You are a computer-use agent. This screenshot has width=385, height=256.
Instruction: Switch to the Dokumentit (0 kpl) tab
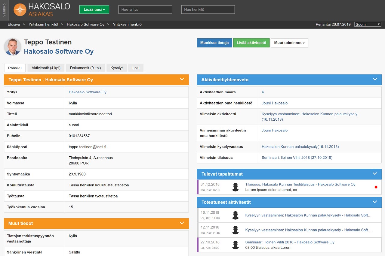coord(85,68)
